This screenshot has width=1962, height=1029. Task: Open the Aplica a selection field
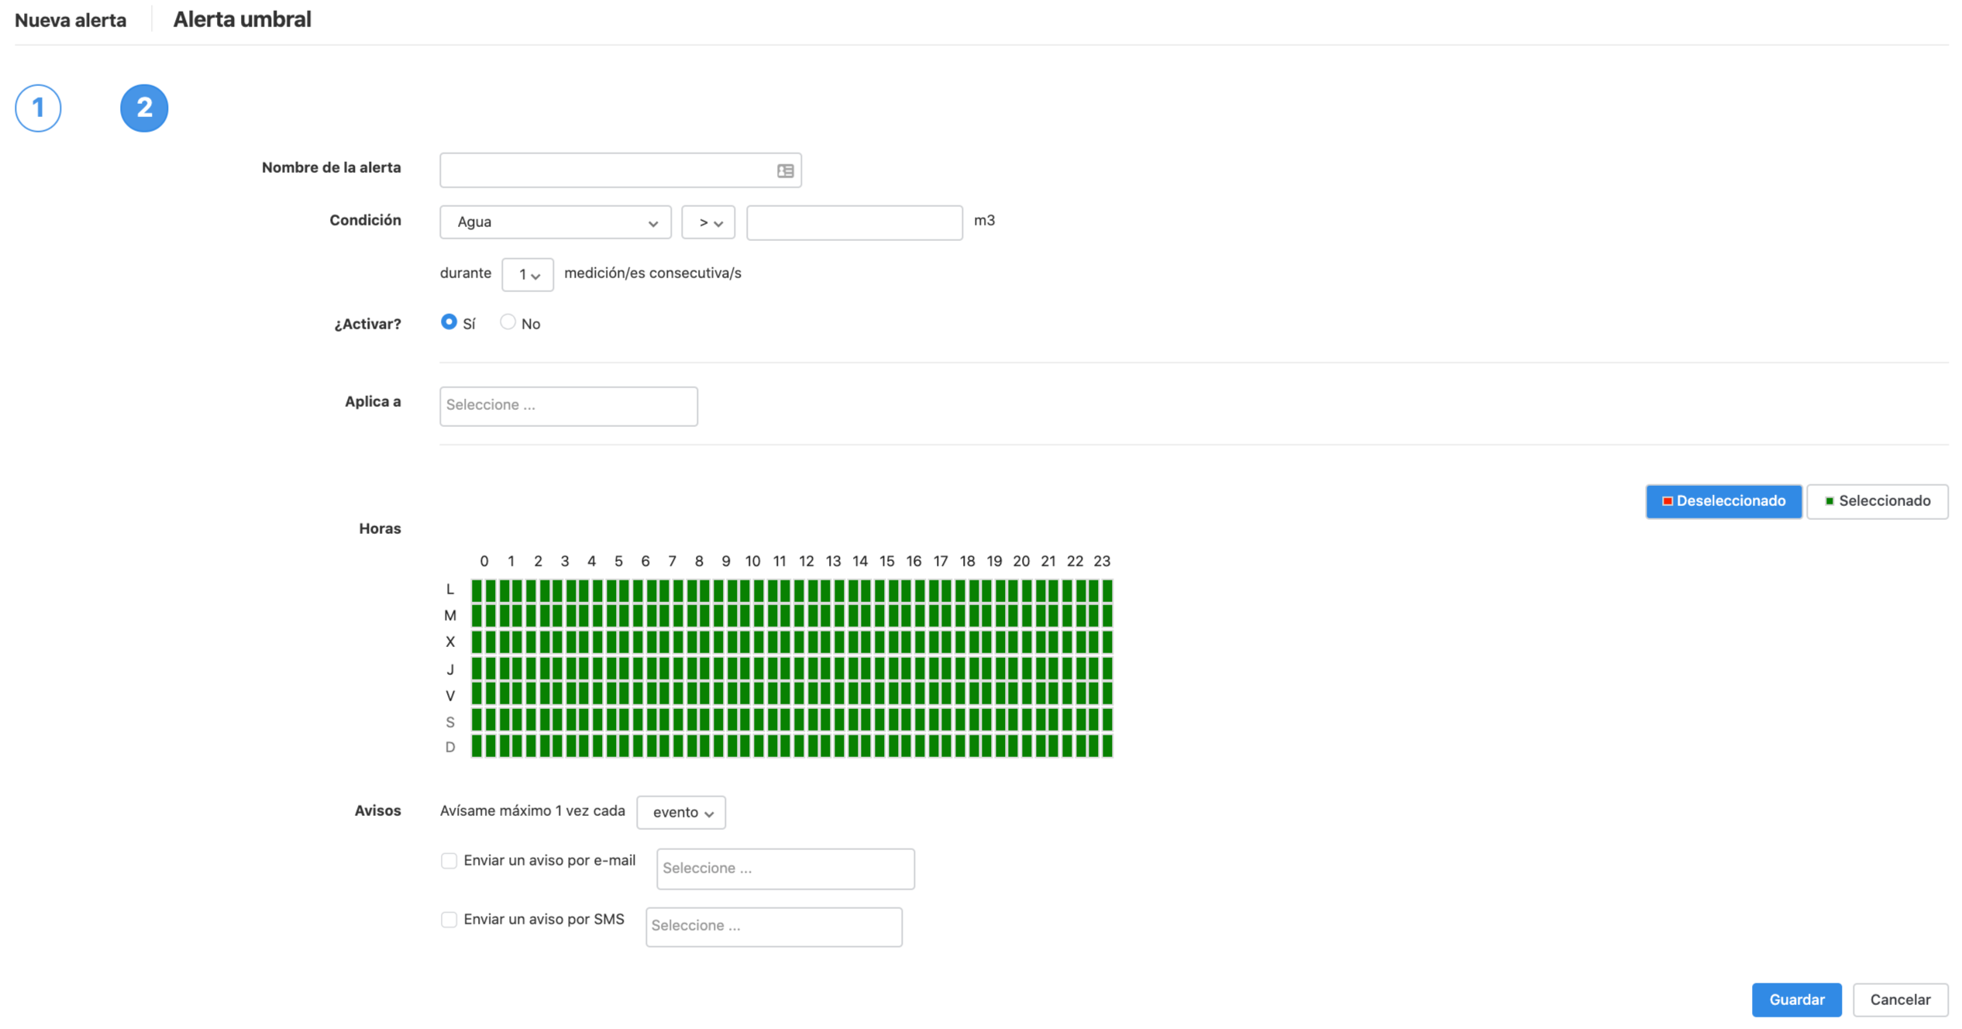(x=568, y=406)
